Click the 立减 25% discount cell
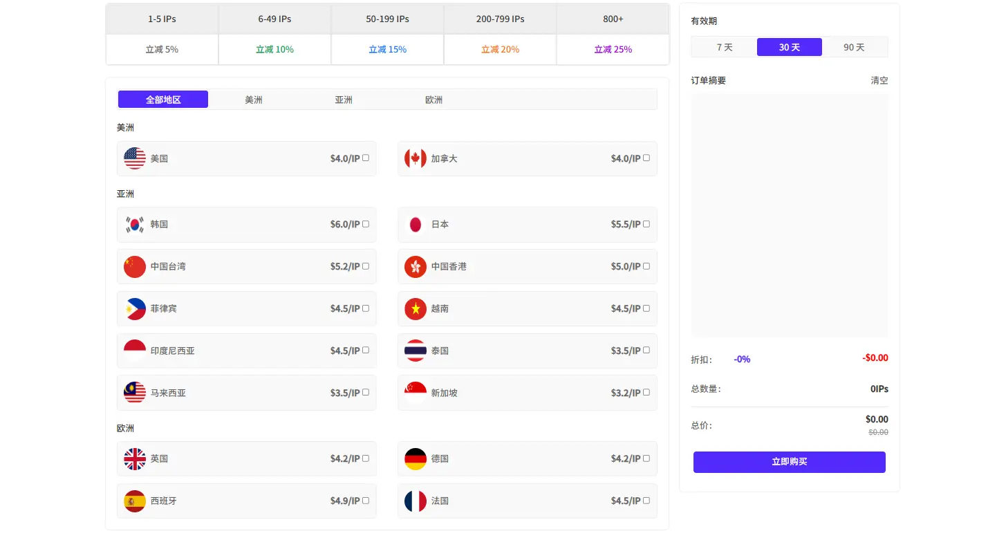The width and height of the screenshot is (988, 540). 613,50
